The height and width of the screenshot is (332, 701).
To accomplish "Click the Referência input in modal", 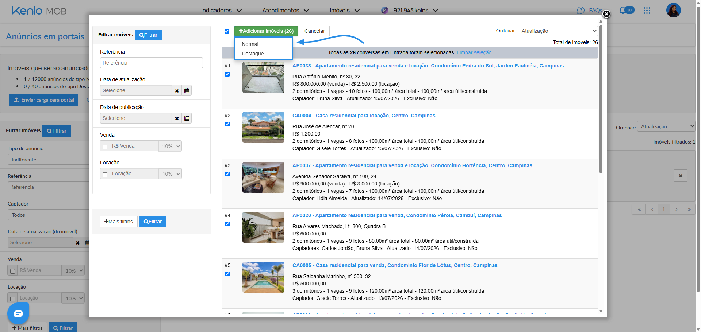I will coord(152,63).
